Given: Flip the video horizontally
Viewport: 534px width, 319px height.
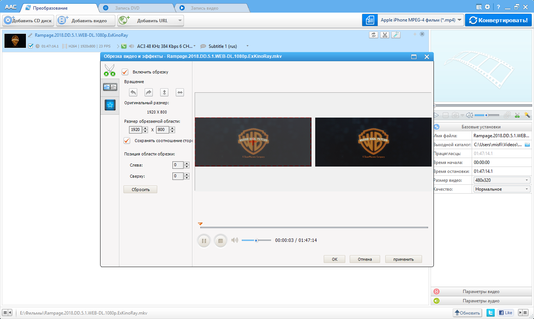Looking at the screenshot, I should click(x=179, y=92).
